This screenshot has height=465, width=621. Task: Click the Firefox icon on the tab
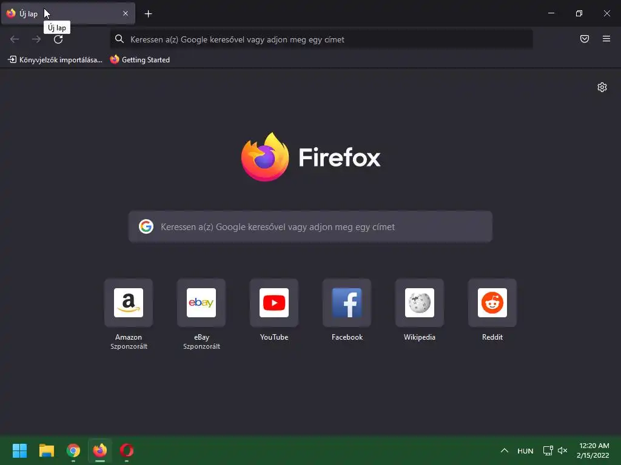click(11, 13)
